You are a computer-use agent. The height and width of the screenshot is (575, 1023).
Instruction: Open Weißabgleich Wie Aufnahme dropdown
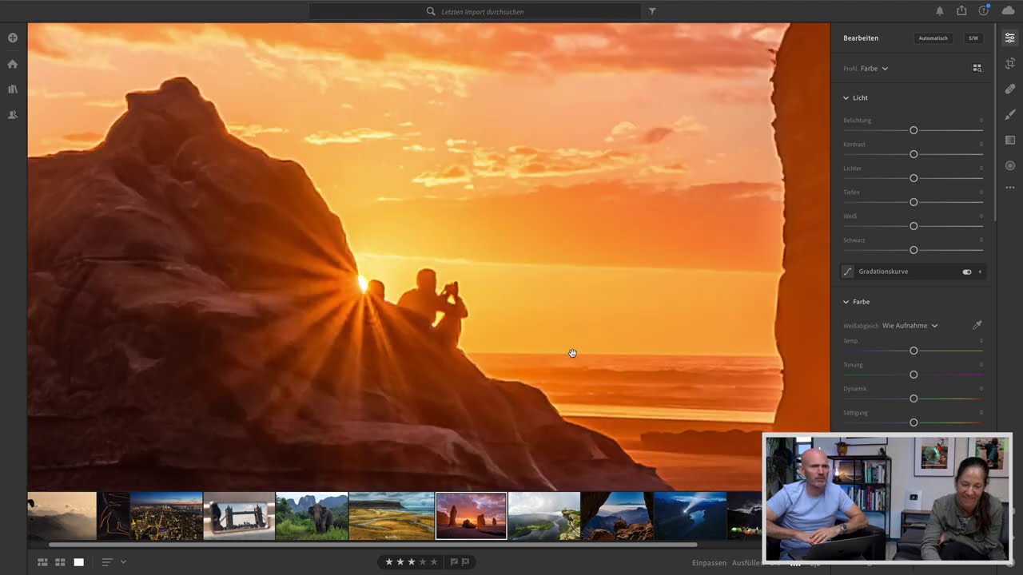click(910, 326)
